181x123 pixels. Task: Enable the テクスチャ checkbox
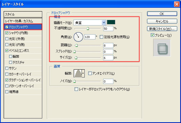(10, 62)
